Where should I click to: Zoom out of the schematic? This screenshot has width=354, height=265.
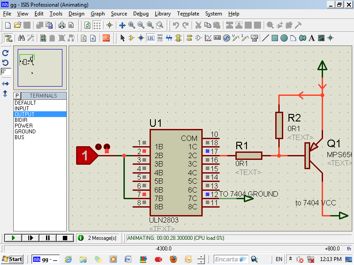pos(141,25)
